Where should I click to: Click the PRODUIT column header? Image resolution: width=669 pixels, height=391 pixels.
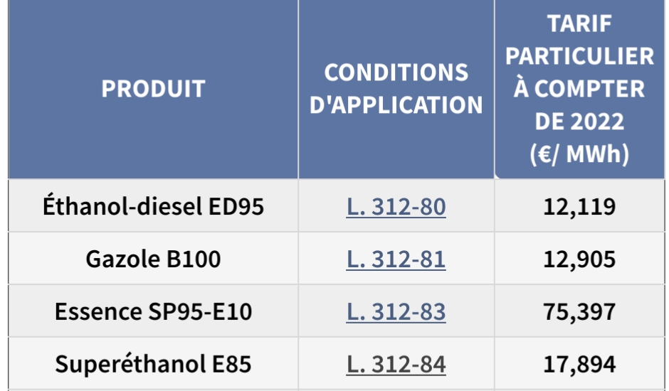(153, 89)
